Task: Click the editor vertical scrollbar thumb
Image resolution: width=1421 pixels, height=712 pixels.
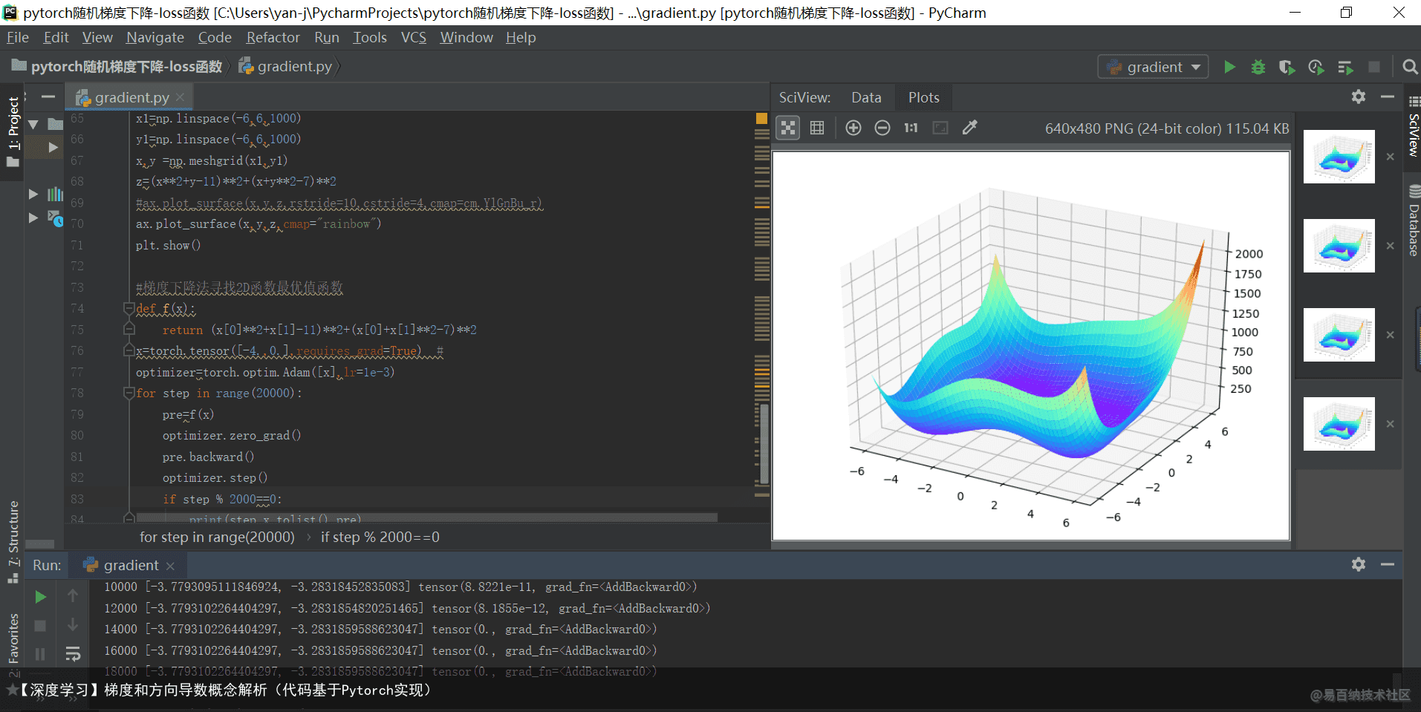Action: pos(764,443)
